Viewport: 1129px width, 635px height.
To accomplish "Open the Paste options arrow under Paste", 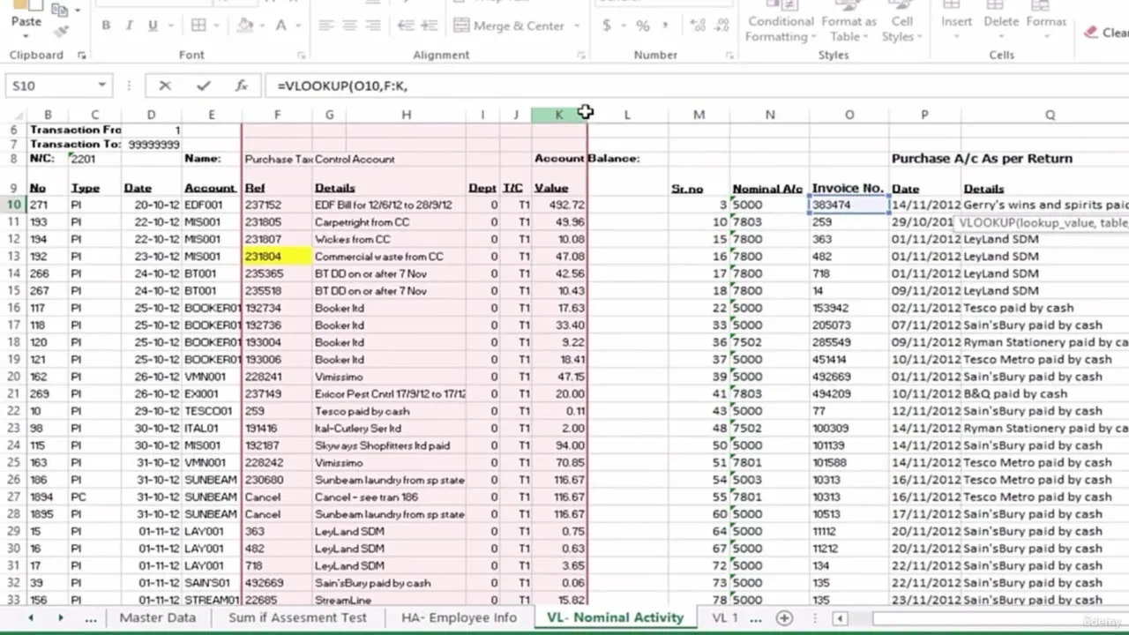I will pos(26,36).
